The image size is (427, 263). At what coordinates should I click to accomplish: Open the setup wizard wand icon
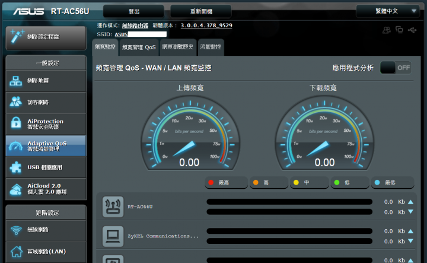click(x=17, y=37)
